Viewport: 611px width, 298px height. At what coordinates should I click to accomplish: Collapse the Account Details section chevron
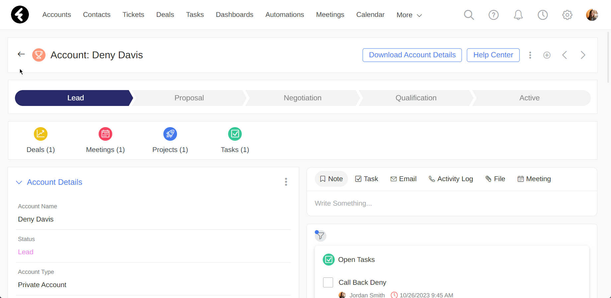(19, 182)
